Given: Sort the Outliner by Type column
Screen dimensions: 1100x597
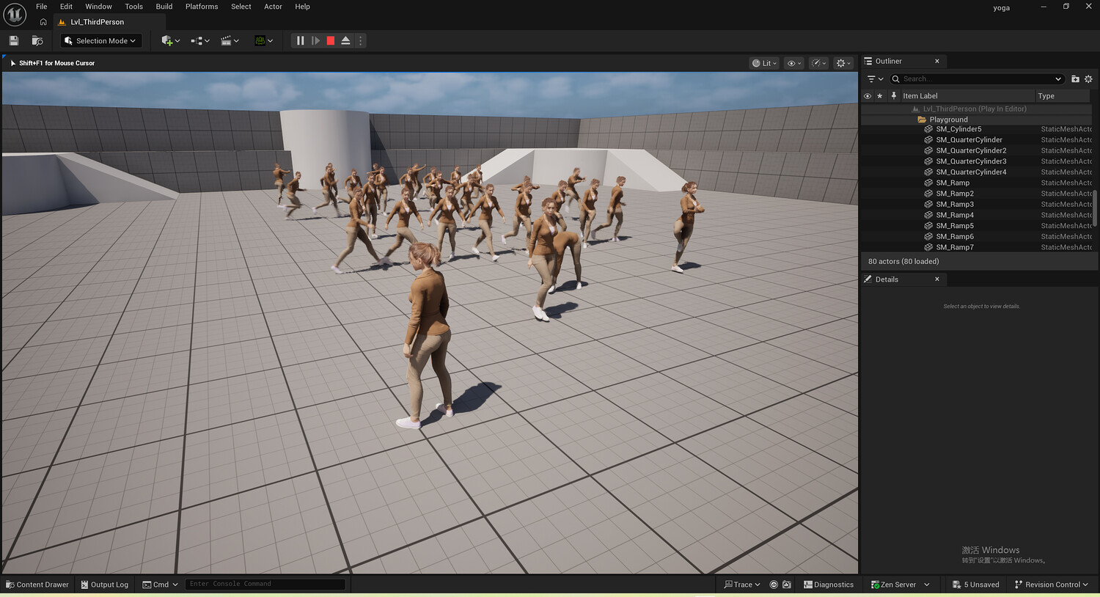Looking at the screenshot, I should click(x=1063, y=96).
